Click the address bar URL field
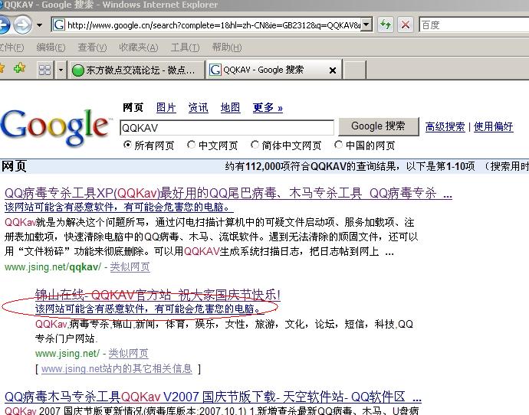The image size is (529, 415). tap(214, 25)
